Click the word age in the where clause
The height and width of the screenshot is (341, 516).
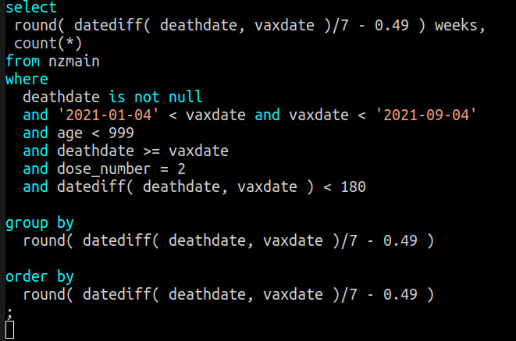tap(66, 133)
